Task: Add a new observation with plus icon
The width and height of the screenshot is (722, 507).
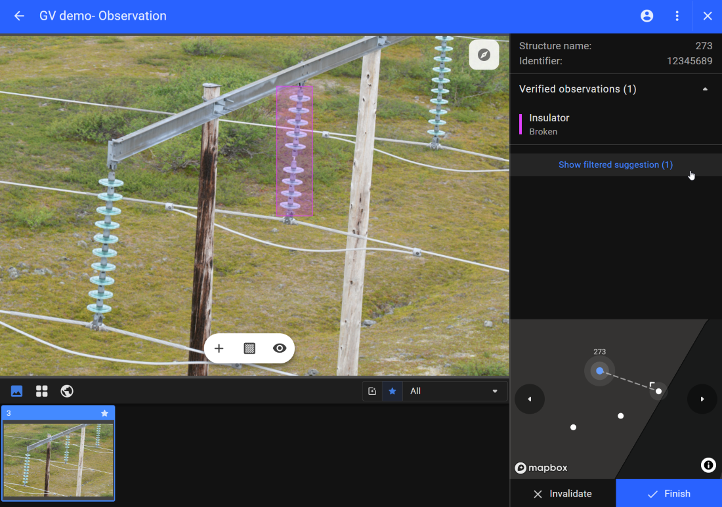Action: 219,348
